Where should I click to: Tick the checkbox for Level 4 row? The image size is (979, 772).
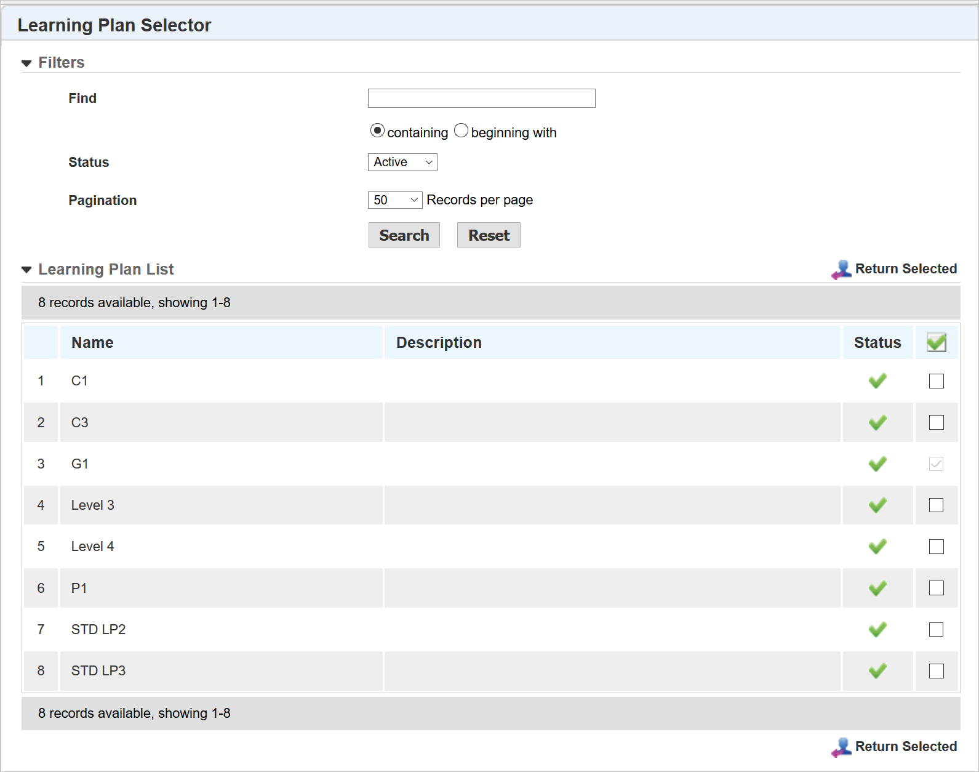936,547
